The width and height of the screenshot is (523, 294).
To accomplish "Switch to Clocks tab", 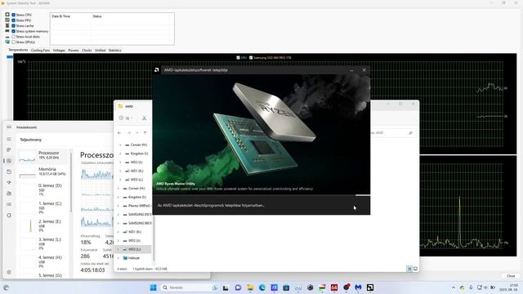I will tap(87, 51).
